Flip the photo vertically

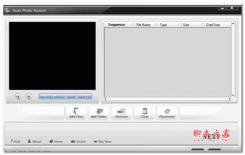click(66, 97)
